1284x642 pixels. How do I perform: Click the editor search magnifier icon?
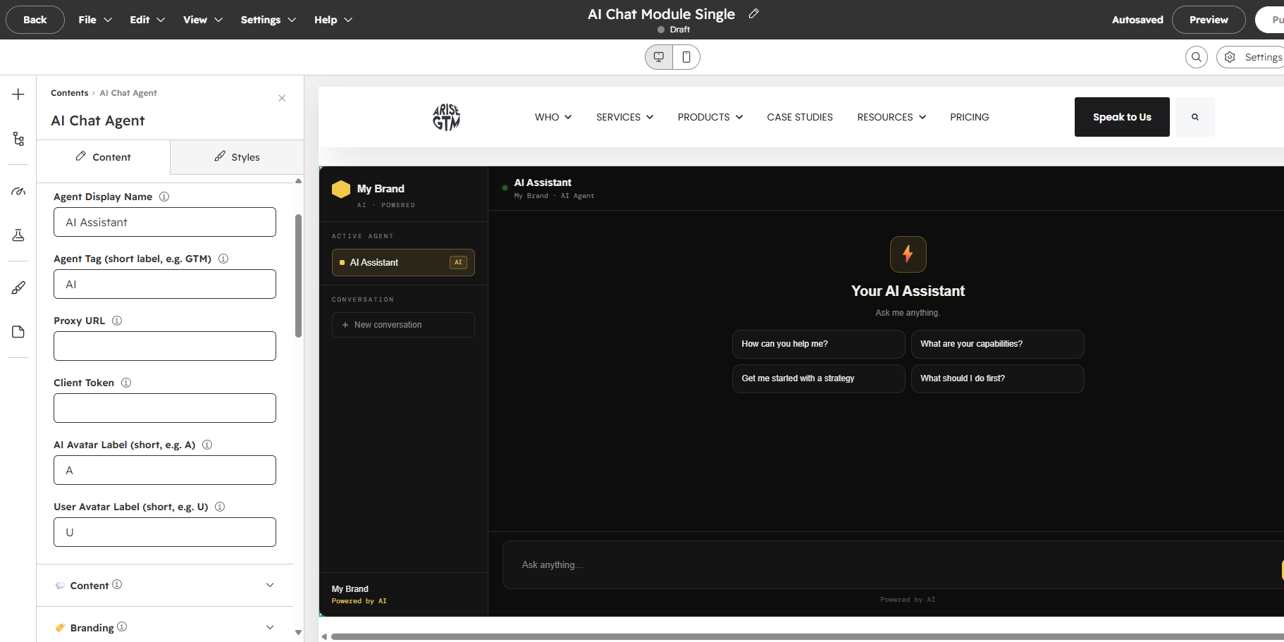(1197, 57)
